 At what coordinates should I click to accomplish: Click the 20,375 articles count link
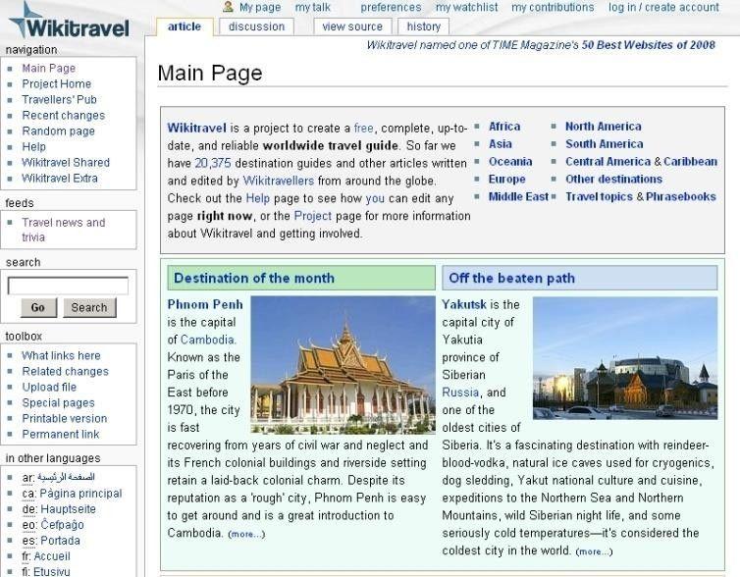[x=213, y=163]
